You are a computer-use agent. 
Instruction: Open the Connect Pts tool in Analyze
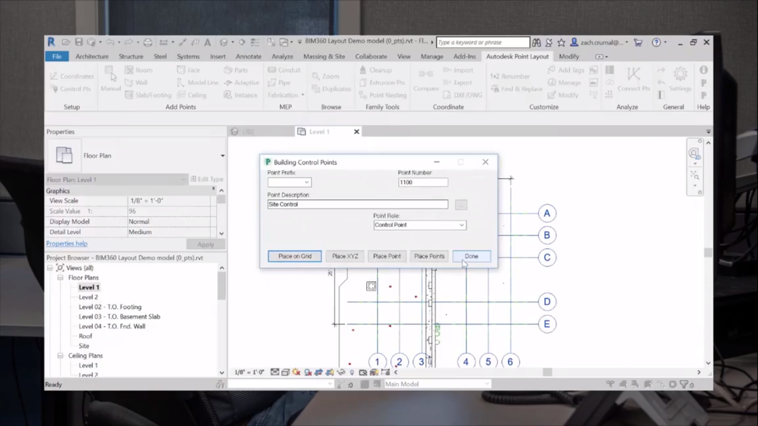click(633, 80)
